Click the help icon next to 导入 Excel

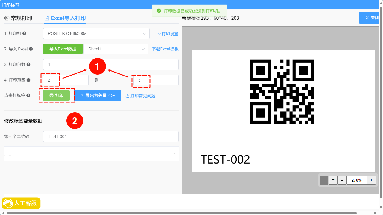pos(31,49)
